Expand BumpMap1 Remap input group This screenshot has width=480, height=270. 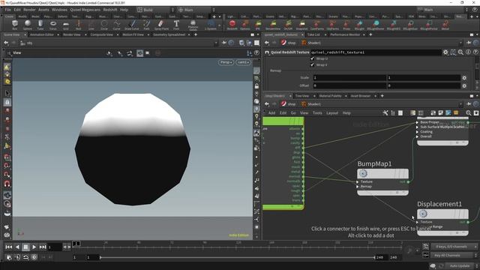tap(357, 187)
